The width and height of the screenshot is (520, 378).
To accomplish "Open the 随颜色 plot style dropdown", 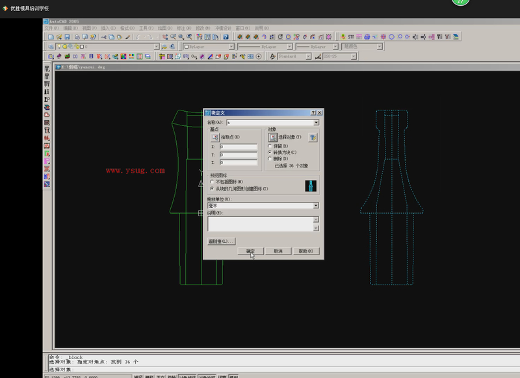I will coord(380,47).
